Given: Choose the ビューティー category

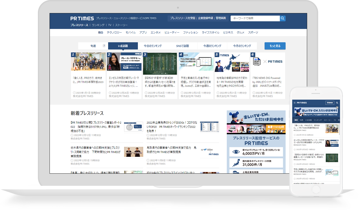Looking at the screenshot, I should click(172, 33).
